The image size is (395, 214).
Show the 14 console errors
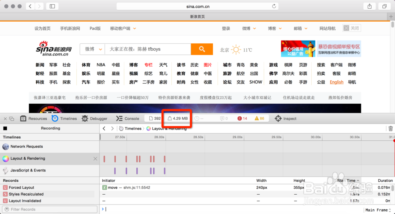coord(242,119)
